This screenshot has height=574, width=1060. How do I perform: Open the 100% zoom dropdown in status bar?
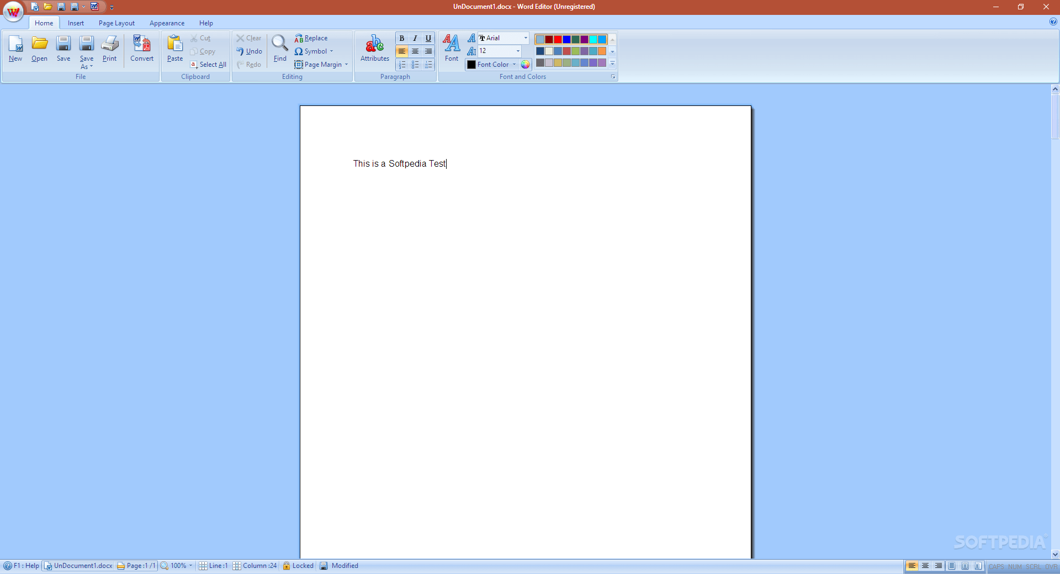coord(190,566)
